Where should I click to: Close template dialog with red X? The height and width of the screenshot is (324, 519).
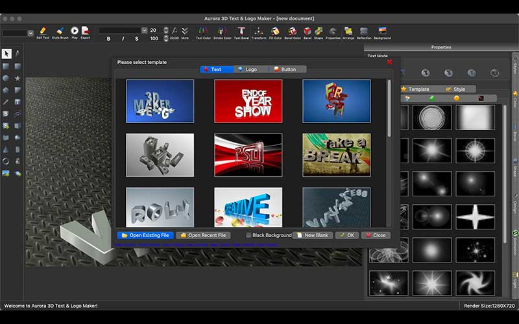pyautogui.click(x=390, y=62)
